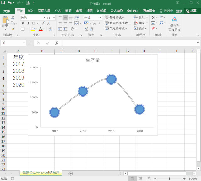
Task: Click 共享 share button
Action: click(x=191, y=11)
